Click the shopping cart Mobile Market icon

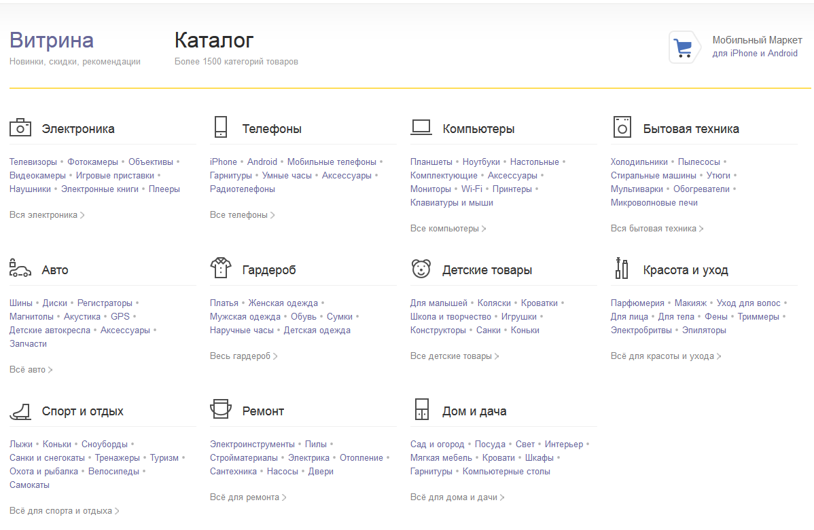click(x=683, y=48)
